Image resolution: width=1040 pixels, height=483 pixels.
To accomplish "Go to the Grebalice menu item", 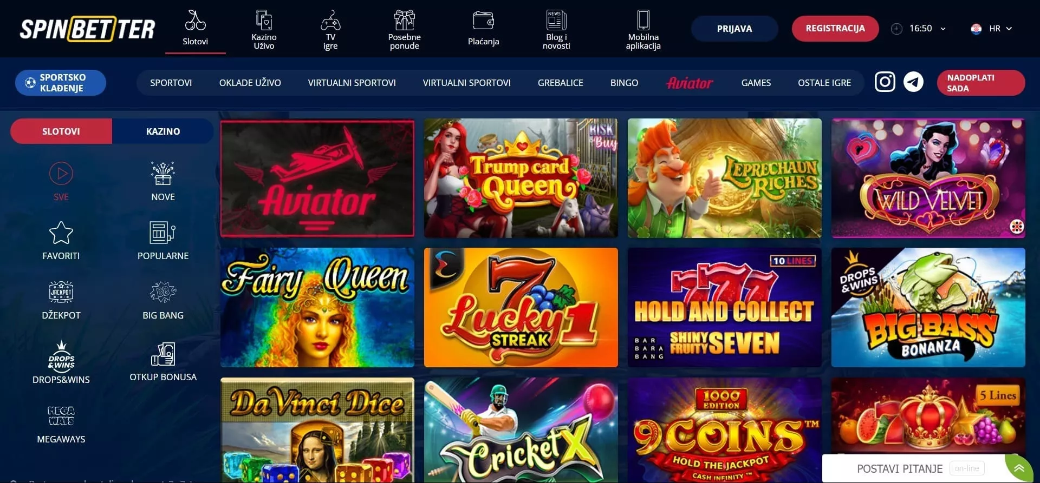I will point(561,83).
